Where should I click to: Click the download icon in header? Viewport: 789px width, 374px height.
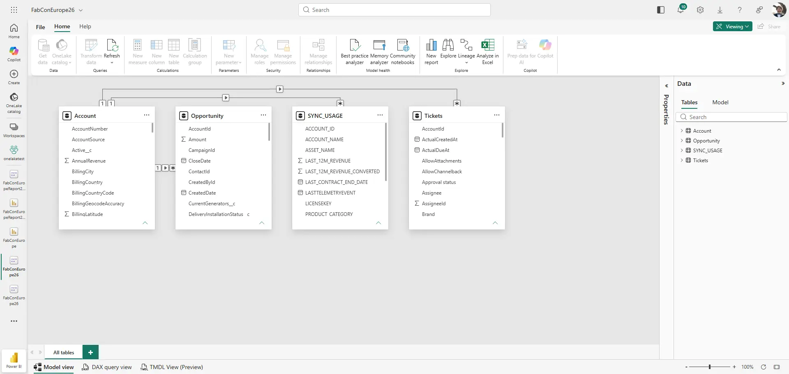(x=720, y=10)
